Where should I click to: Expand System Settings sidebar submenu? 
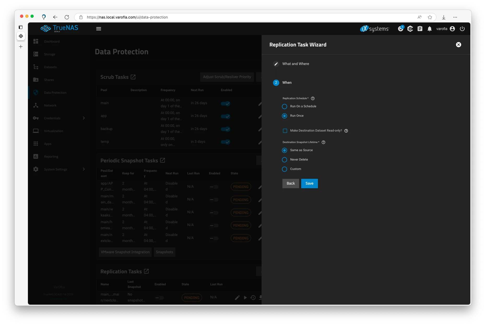84,169
